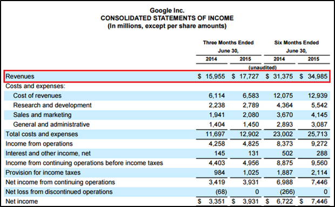
Task: Click the "Three Months Ended" column header
Action: pyautogui.click(x=228, y=43)
